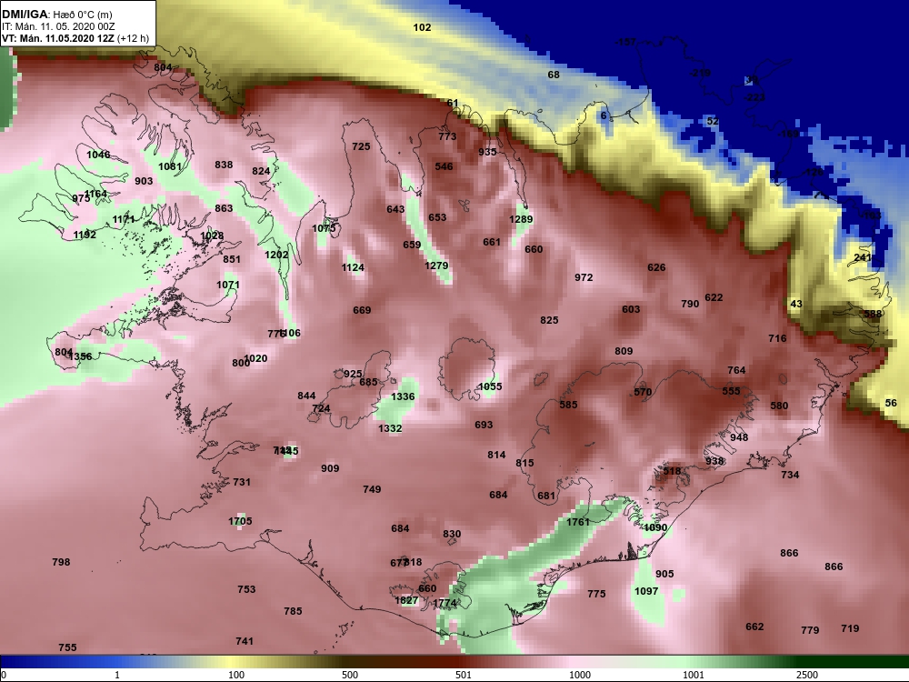Select the value 773

coord(447,136)
